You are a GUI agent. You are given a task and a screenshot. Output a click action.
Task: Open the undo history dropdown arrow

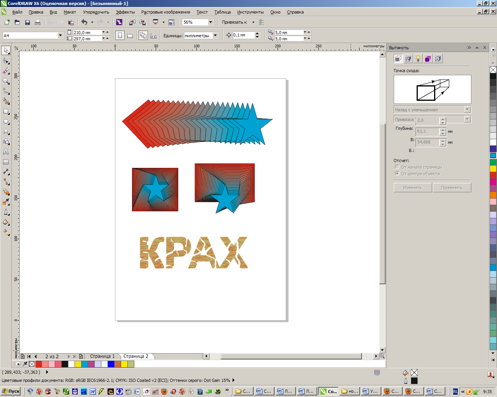tap(92, 22)
